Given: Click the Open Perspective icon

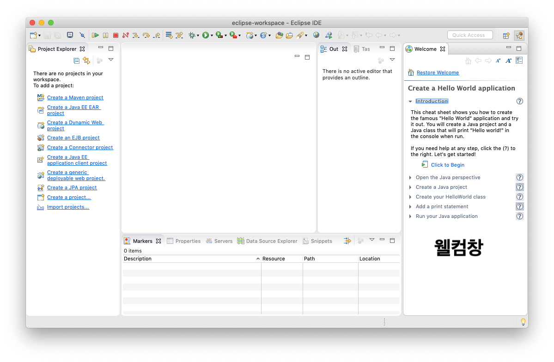Looking at the screenshot, I should (x=506, y=35).
